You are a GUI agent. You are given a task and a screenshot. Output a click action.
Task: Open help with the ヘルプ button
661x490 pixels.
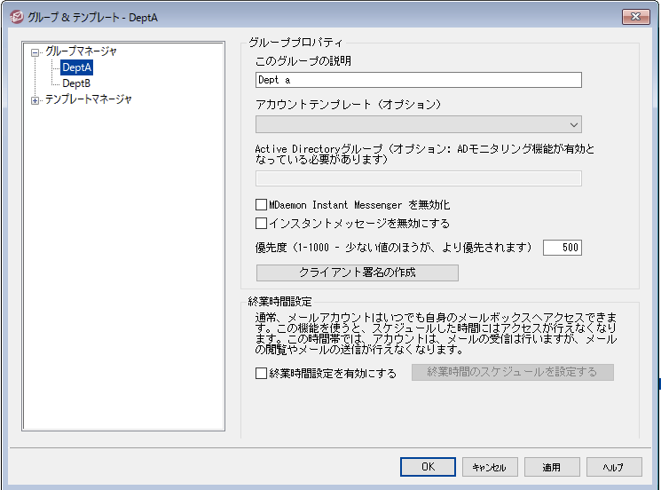click(x=612, y=467)
